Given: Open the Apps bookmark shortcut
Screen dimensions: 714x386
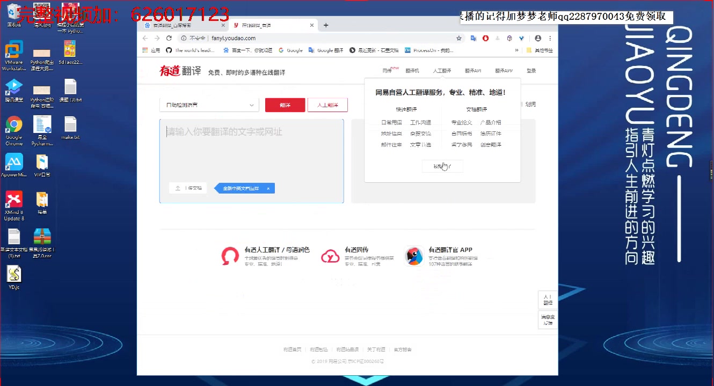Looking at the screenshot, I should click(151, 50).
